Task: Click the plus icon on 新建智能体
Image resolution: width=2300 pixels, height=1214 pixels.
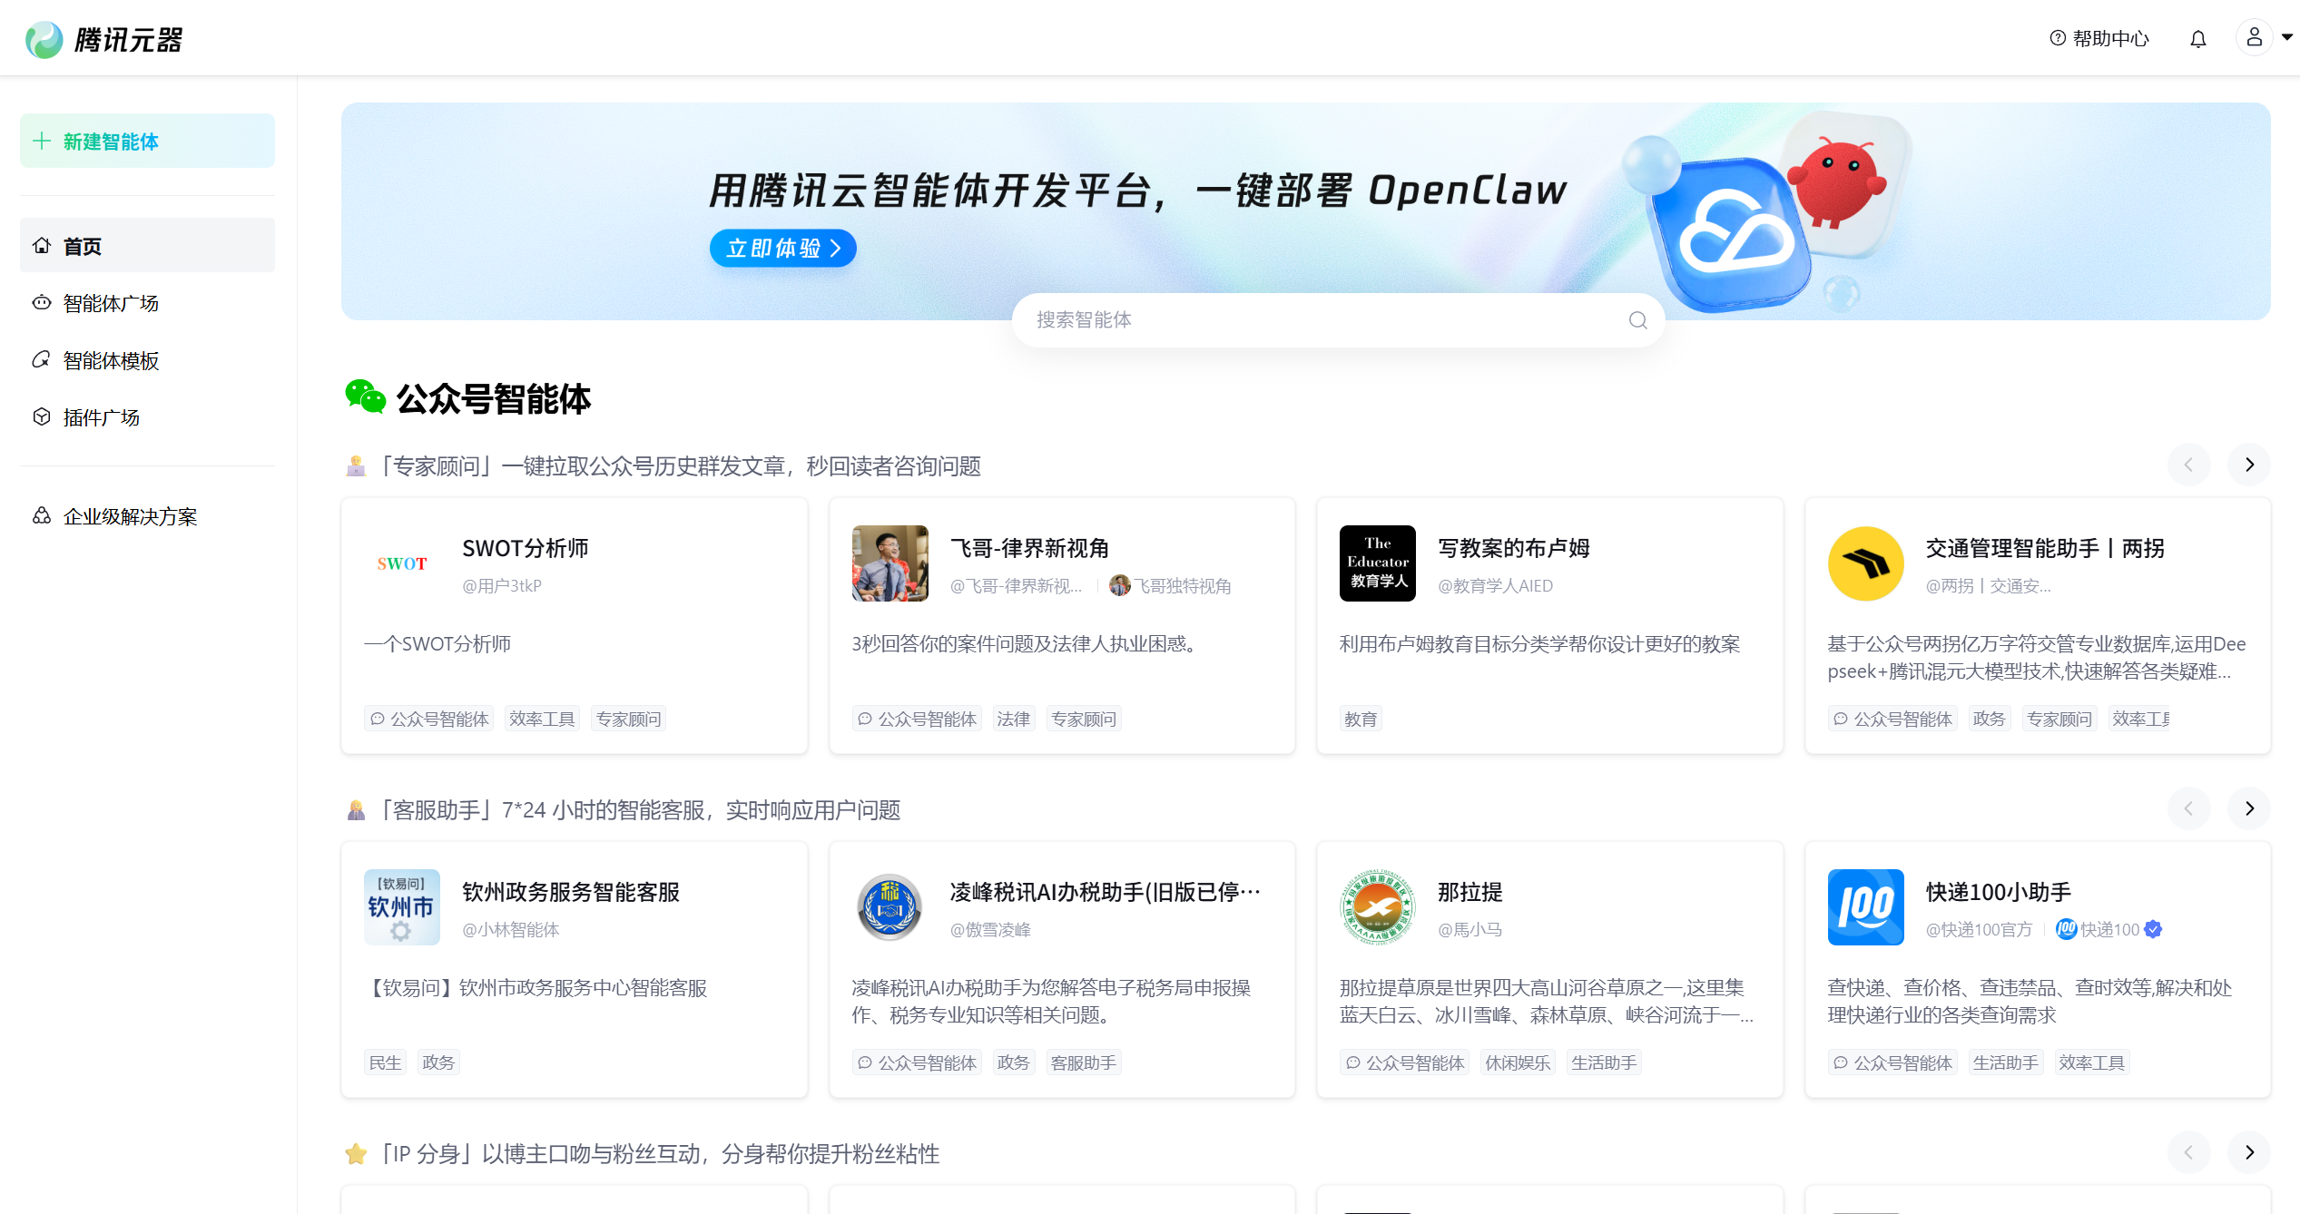Action: point(42,141)
